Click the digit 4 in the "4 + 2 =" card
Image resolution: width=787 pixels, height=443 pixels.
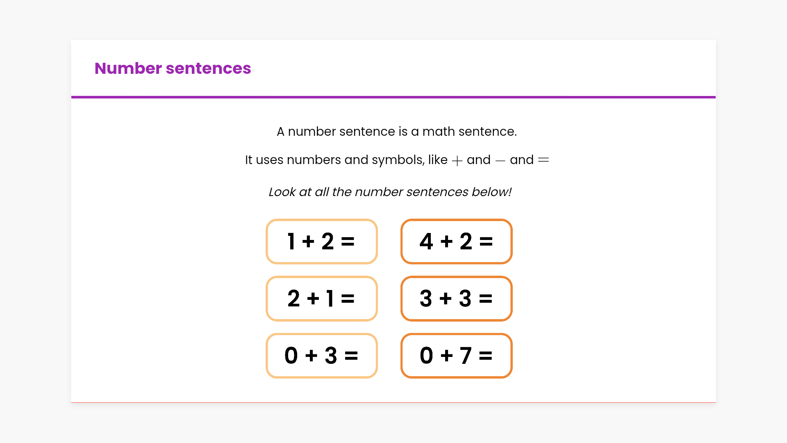point(426,241)
